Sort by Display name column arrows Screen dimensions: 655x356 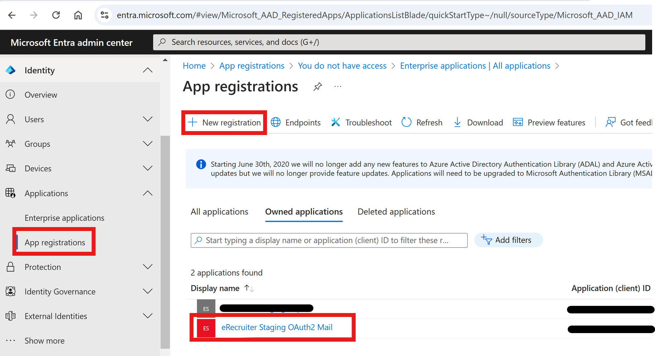[x=249, y=288]
